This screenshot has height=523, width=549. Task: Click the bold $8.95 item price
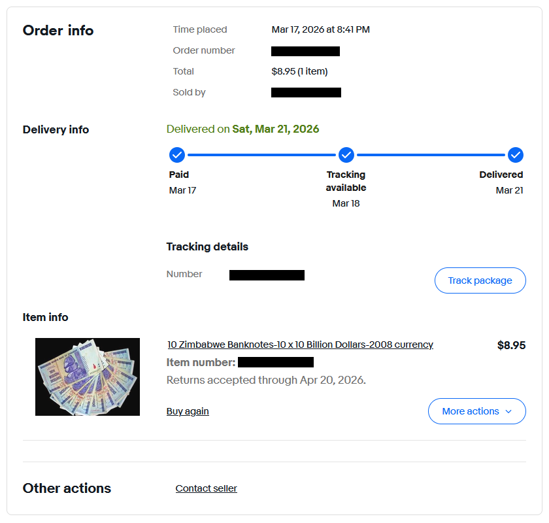[x=511, y=345]
